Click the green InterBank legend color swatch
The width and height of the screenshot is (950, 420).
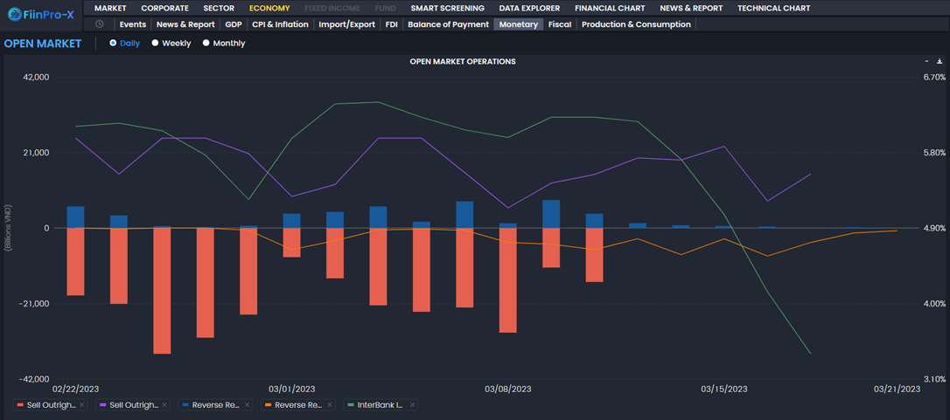tap(351, 405)
